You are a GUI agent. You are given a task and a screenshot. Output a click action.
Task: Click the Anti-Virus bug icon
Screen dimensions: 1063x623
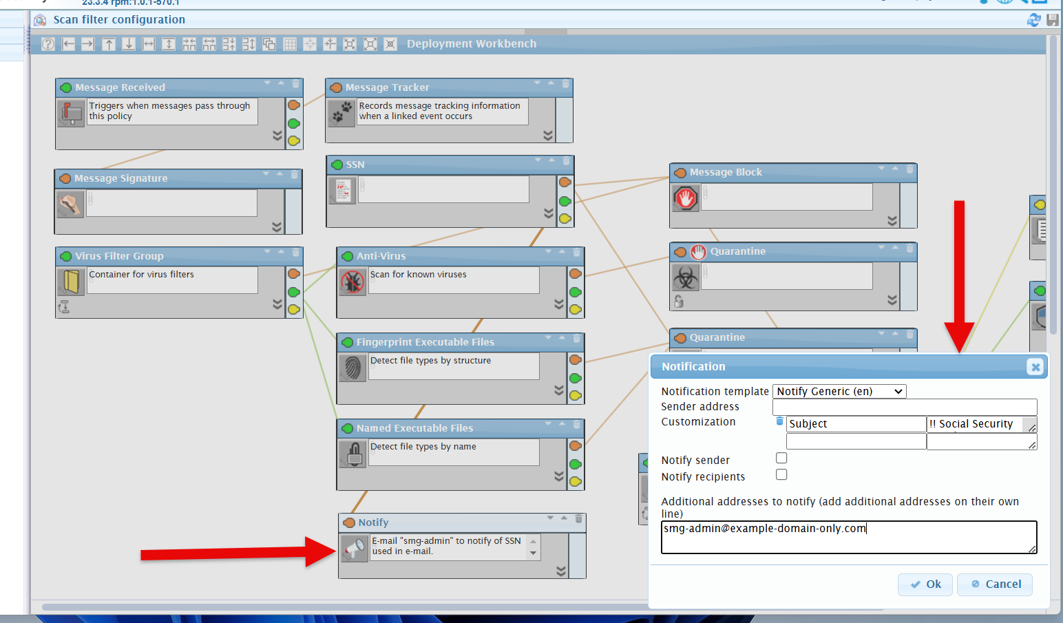coord(352,281)
